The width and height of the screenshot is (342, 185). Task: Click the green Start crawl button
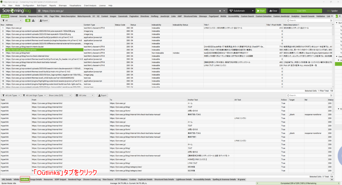coord(260,11)
